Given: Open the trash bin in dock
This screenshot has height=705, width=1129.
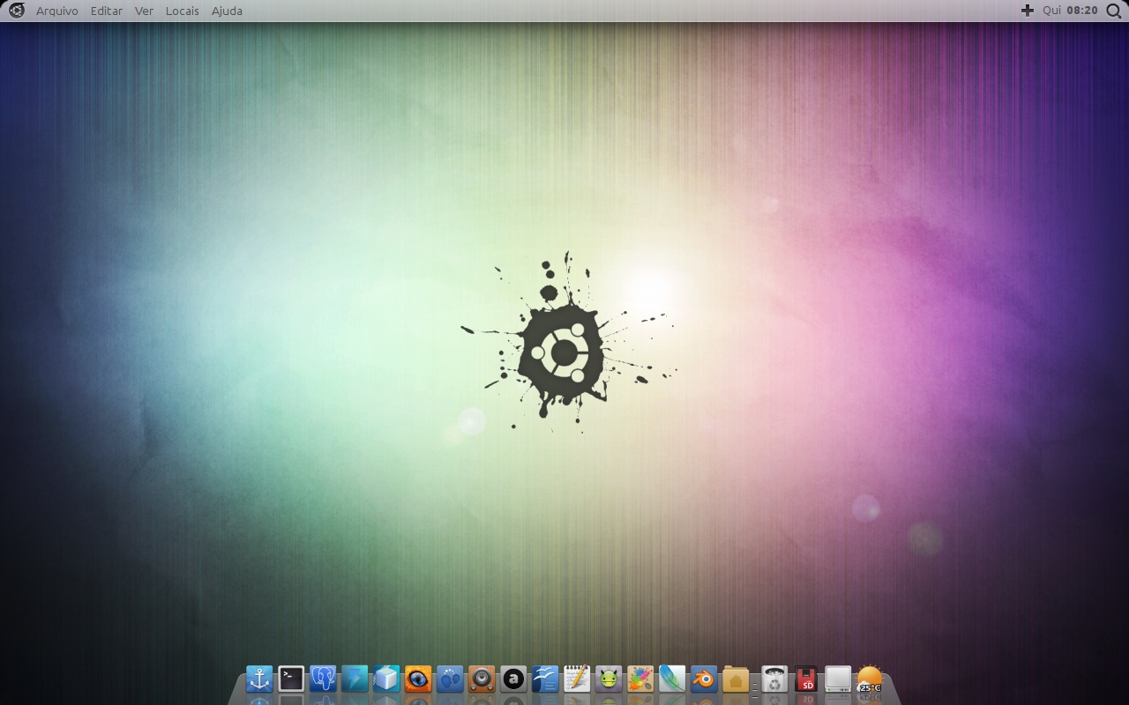Looking at the screenshot, I should 774,679.
